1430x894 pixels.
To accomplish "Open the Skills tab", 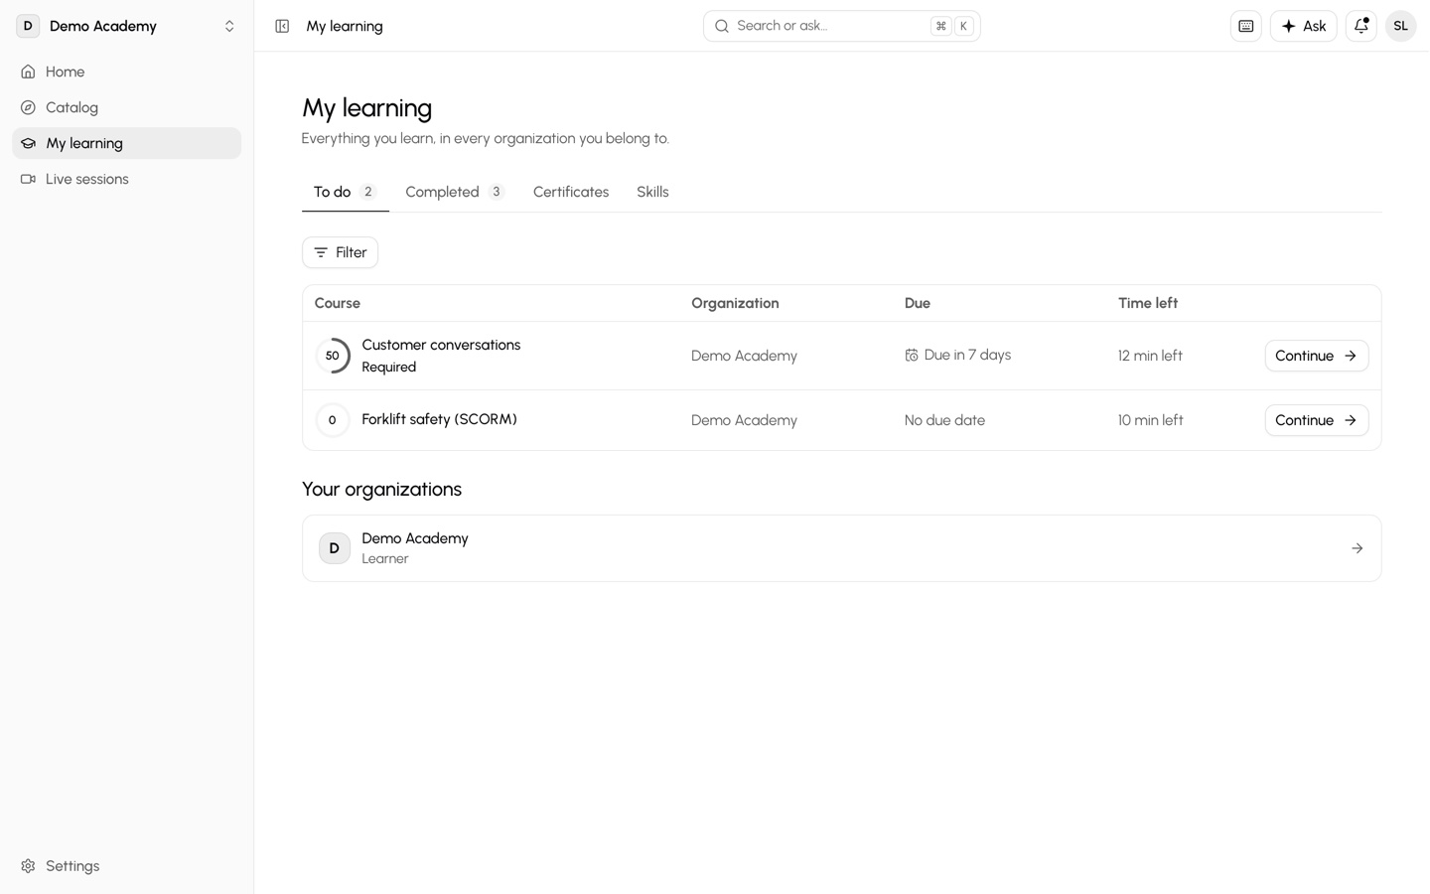I will point(652,192).
